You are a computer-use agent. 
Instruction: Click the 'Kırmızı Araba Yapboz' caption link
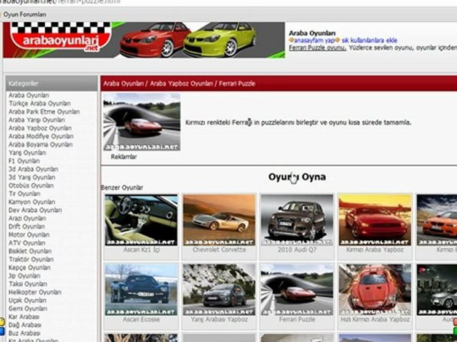click(x=375, y=250)
